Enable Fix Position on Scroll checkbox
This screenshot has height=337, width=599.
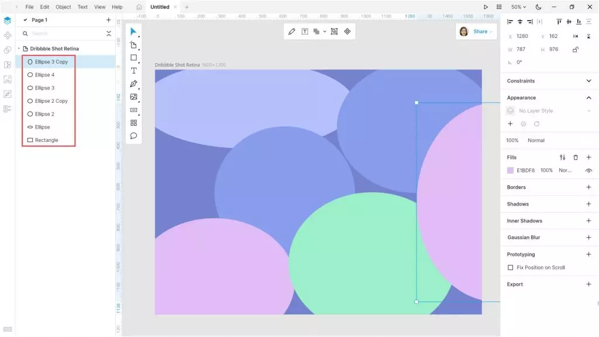510,267
